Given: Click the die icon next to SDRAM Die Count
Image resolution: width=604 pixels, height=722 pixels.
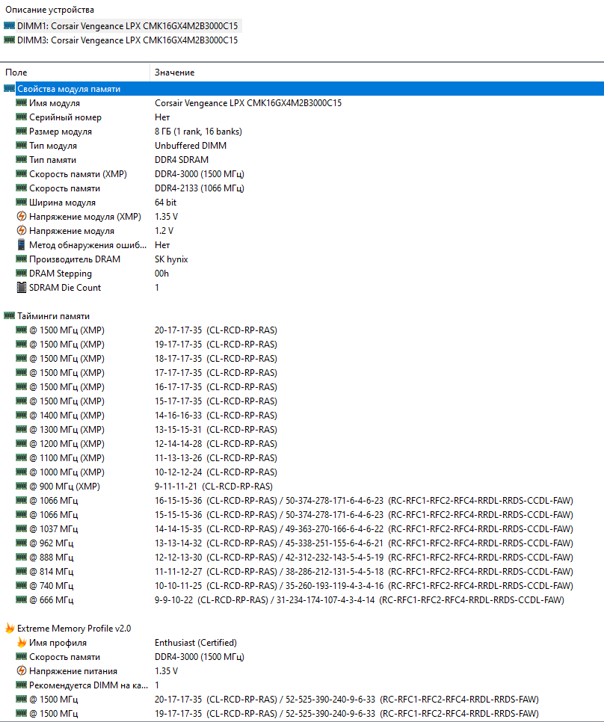Looking at the screenshot, I should pyautogui.click(x=21, y=287).
